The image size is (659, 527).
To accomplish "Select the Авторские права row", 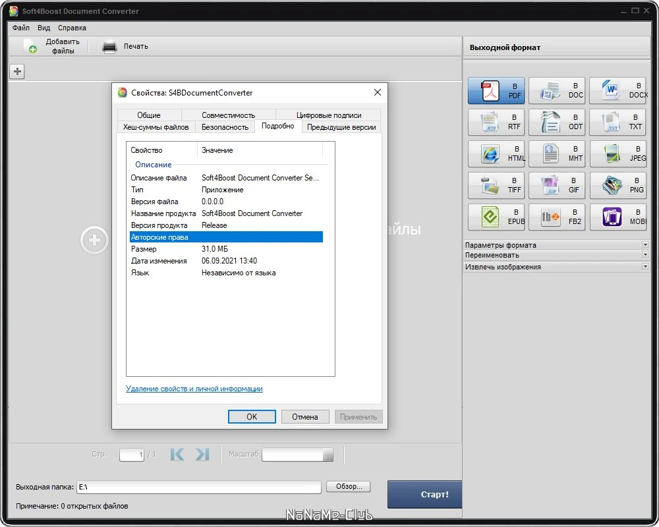I will (x=226, y=237).
